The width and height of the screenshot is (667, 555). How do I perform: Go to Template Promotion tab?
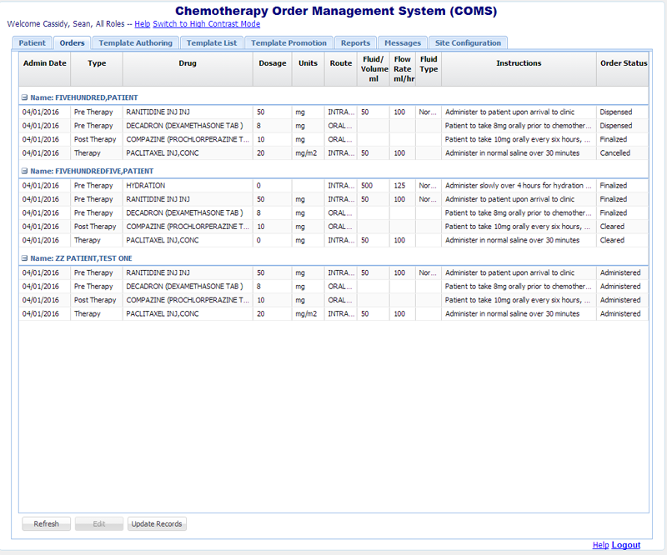(x=288, y=43)
